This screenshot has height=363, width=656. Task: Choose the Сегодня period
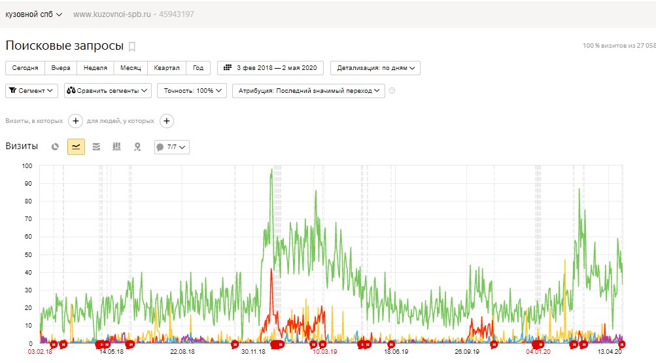[x=25, y=68]
